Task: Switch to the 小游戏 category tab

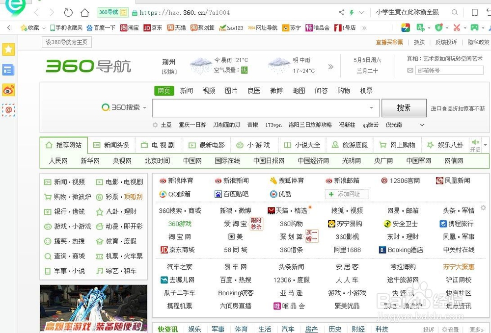Action: point(254,145)
